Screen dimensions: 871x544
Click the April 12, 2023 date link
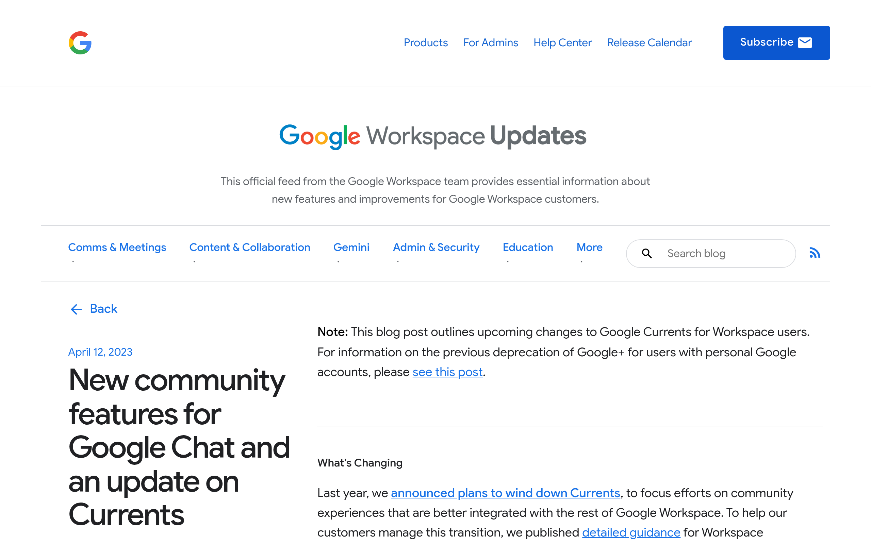[100, 352]
